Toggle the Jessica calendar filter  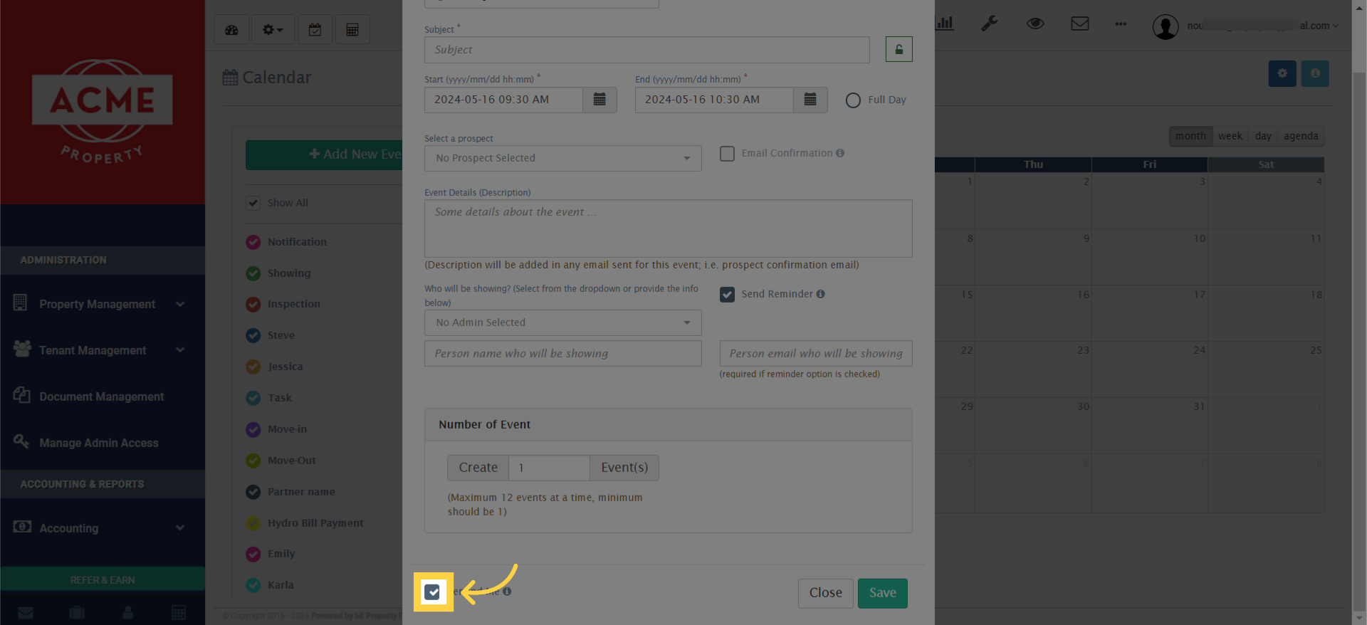click(x=253, y=367)
